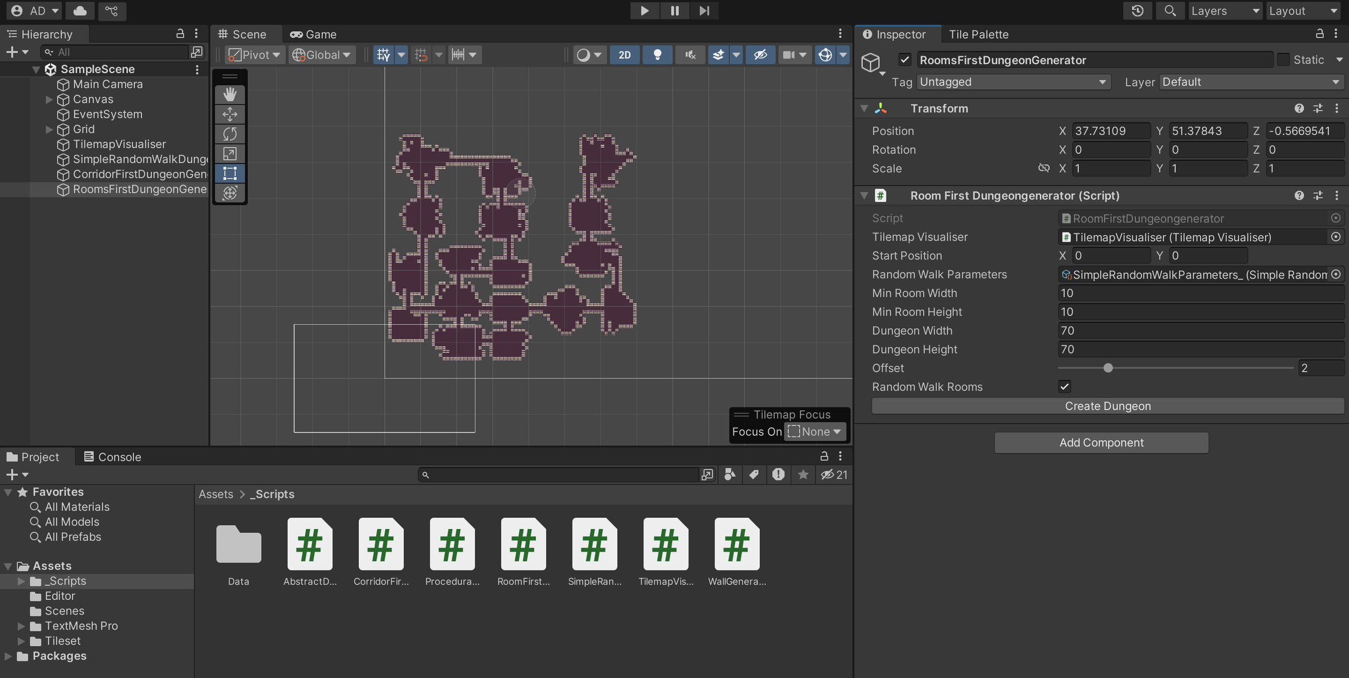Screen dimensions: 1349x678
Task: Toggle scene audio mute
Action: [x=690, y=55]
